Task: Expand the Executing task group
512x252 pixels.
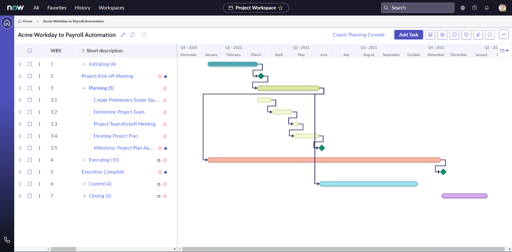Action: (84, 160)
